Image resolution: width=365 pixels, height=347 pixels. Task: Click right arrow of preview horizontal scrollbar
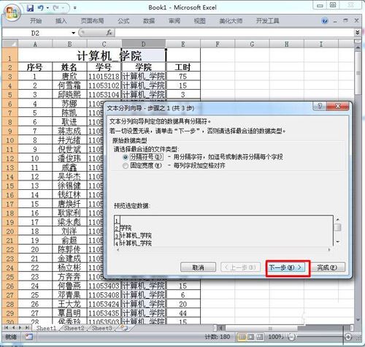(x=329, y=250)
